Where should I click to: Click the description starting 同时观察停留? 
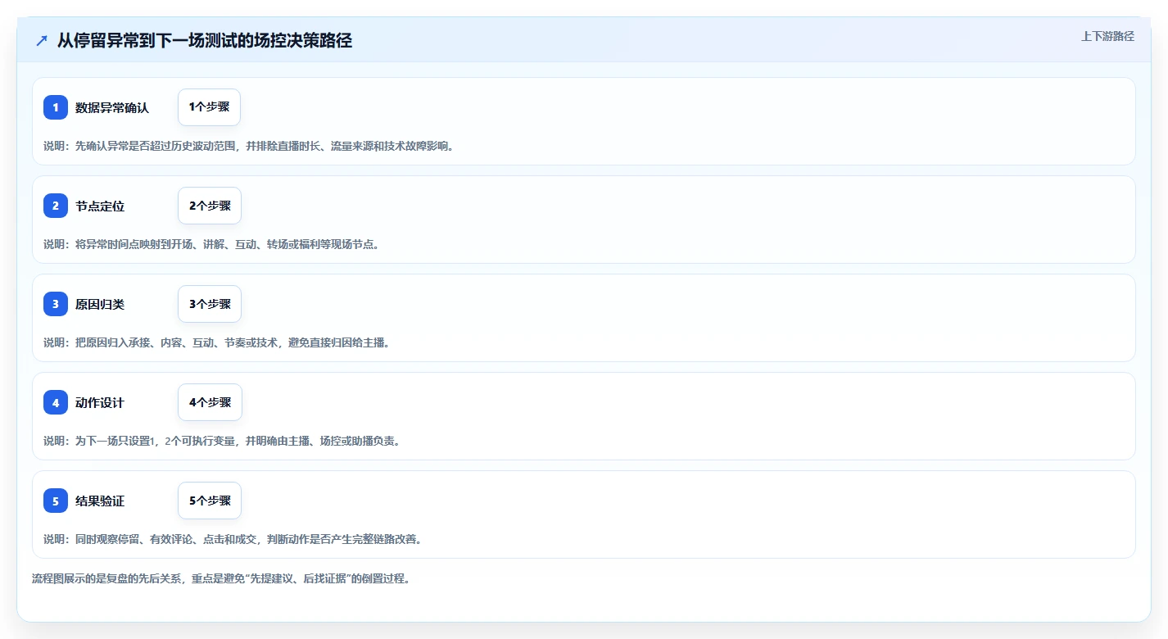pos(233,539)
